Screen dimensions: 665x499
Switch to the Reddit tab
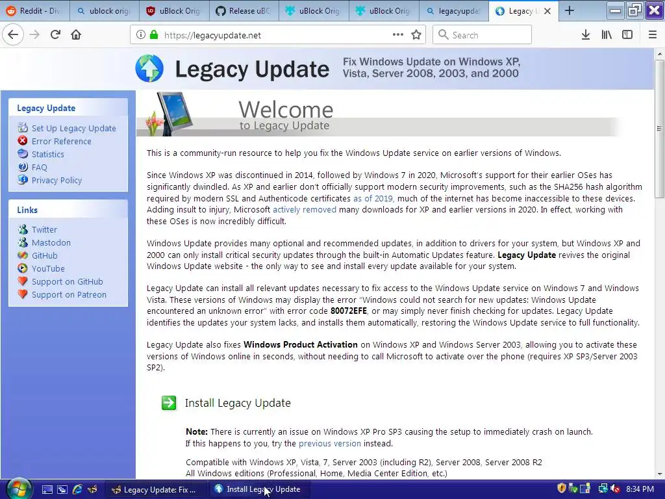(35, 11)
